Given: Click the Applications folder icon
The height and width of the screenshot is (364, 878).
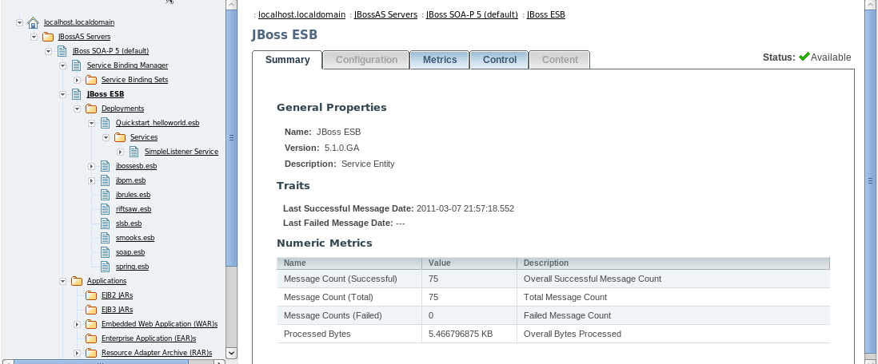Looking at the screenshot, I should 77,281.
